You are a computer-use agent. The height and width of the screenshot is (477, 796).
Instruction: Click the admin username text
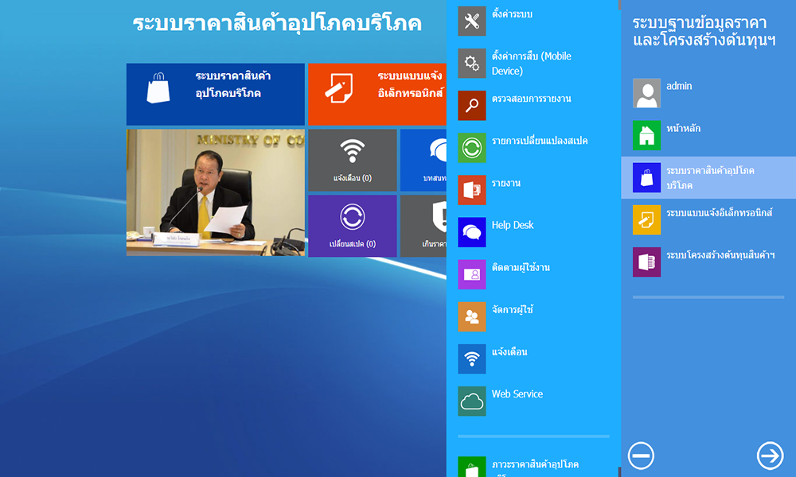click(x=679, y=86)
